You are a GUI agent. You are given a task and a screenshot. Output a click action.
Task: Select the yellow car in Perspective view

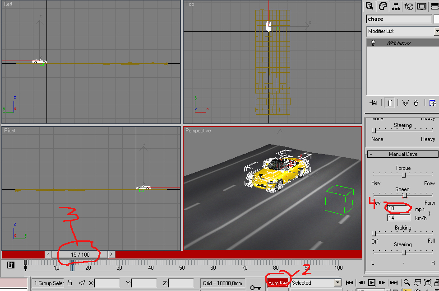pyautogui.click(x=277, y=174)
